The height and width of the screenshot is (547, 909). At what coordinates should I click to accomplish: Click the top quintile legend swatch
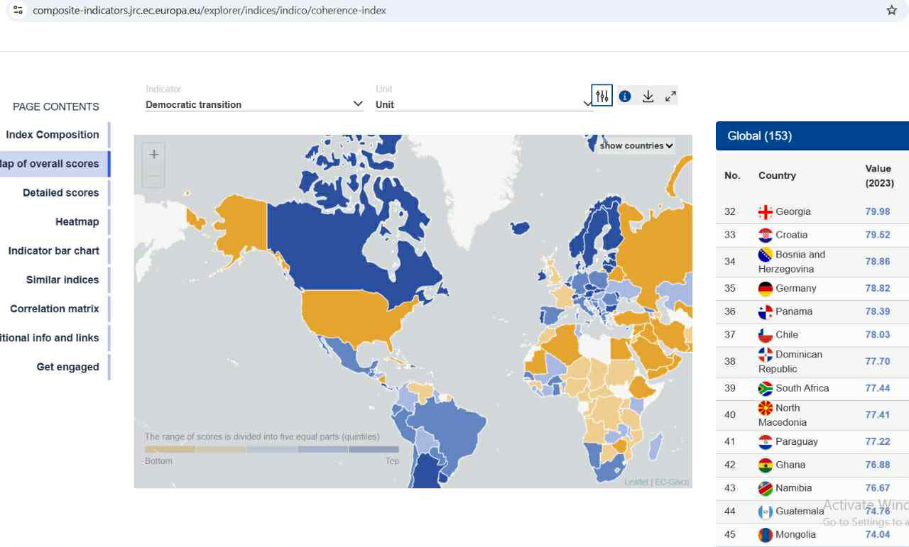pos(373,449)
